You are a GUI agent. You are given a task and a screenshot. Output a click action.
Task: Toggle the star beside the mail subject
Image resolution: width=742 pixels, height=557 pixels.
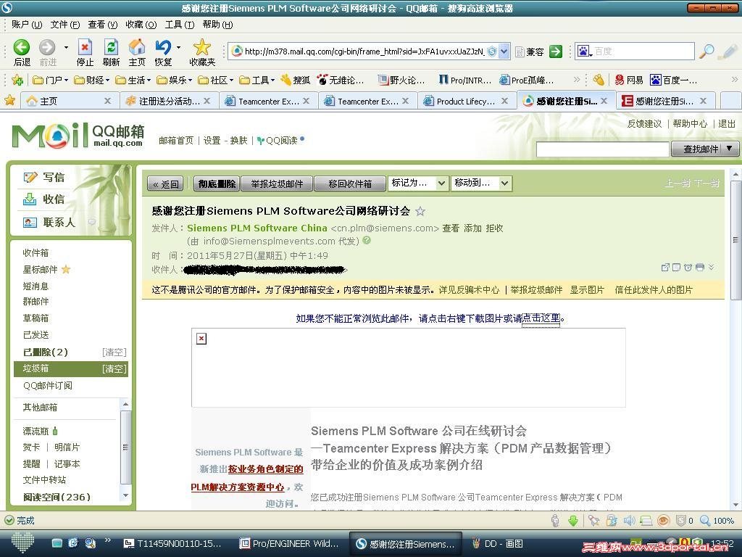coord(420,211)
